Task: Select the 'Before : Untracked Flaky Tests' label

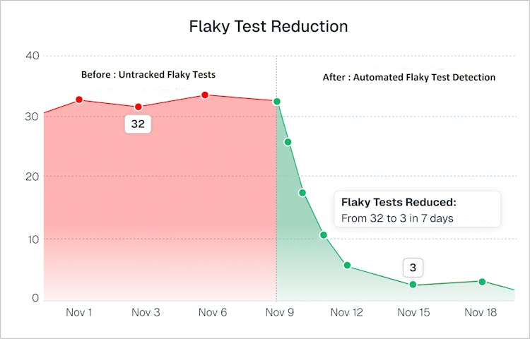Action: [x=147, y=74]
